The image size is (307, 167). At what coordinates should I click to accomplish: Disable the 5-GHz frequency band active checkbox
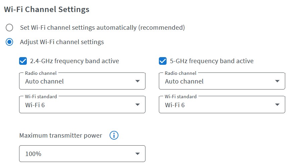(x=163, y=61)
